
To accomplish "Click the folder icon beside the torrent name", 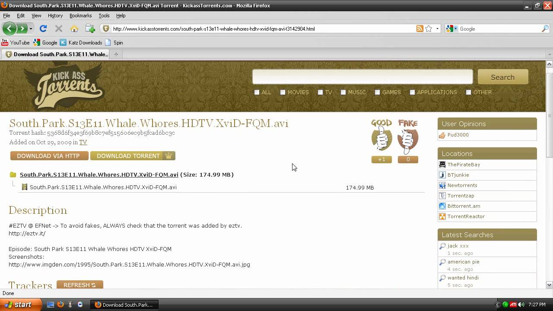I will coord(13,175).
